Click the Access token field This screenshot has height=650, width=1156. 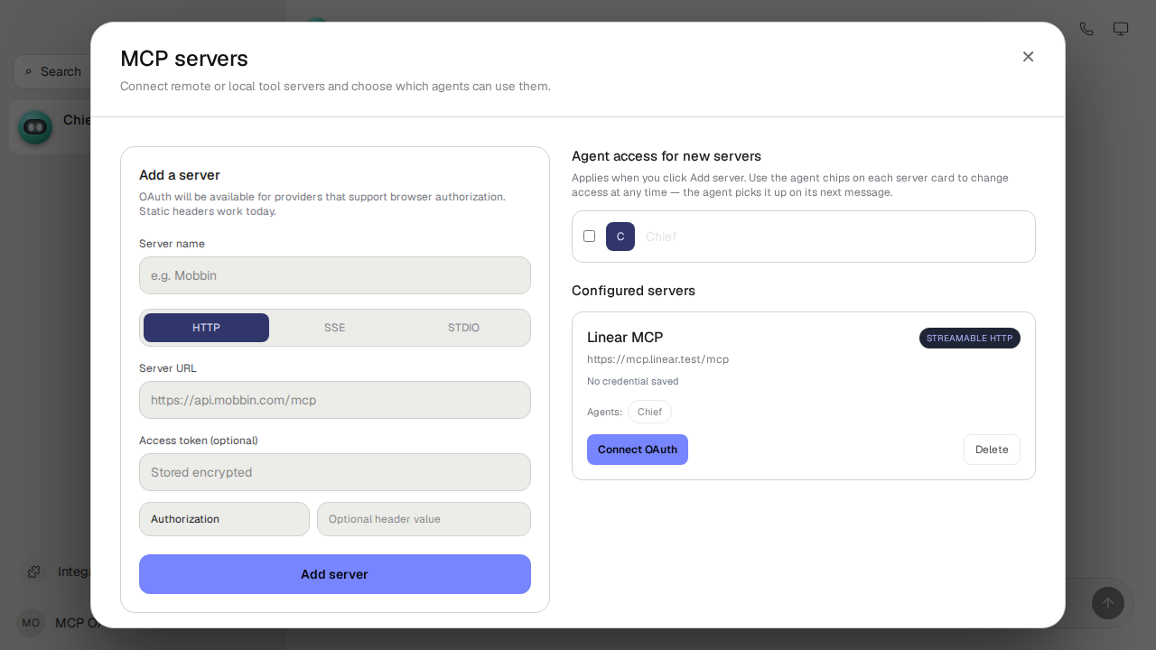click(335, 472)
